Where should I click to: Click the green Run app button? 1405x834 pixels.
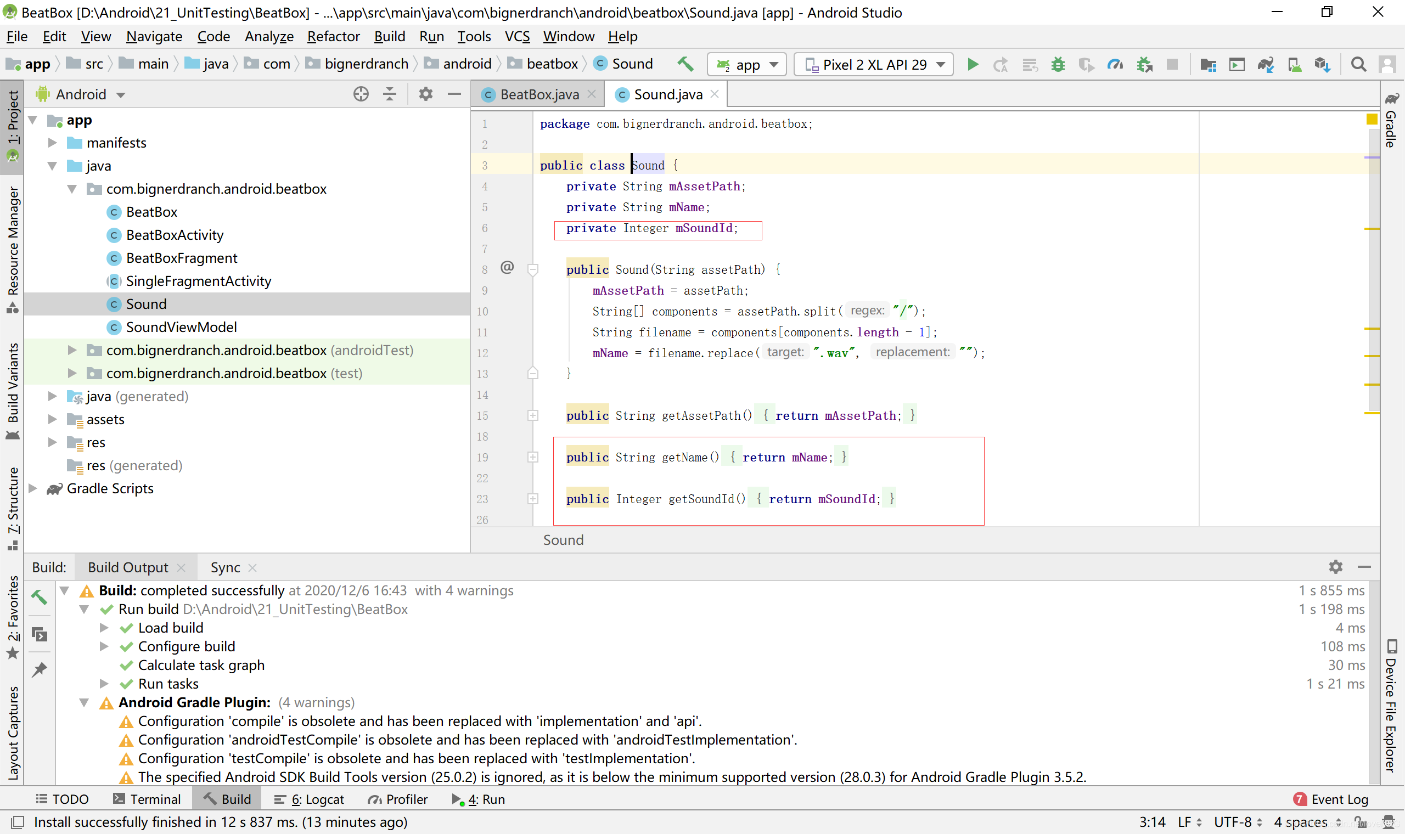973,64
